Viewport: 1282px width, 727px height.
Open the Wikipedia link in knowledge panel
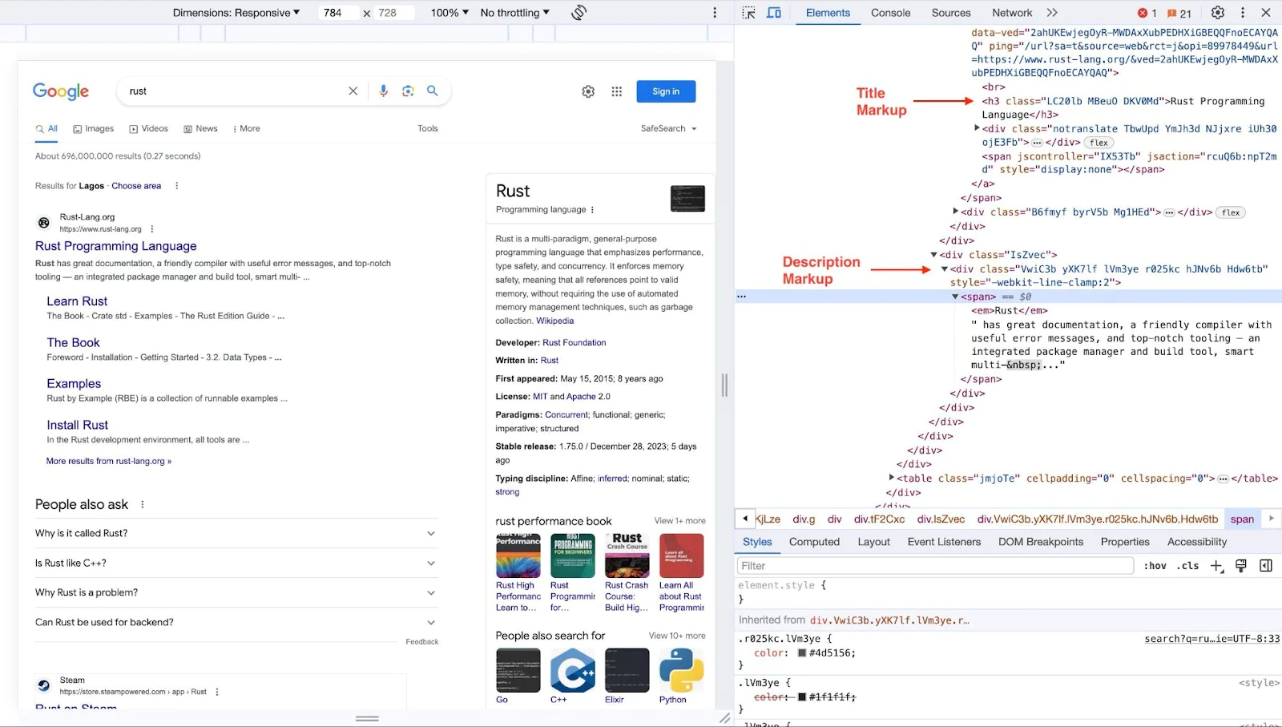pyautogui.click(x=555, y=321)
